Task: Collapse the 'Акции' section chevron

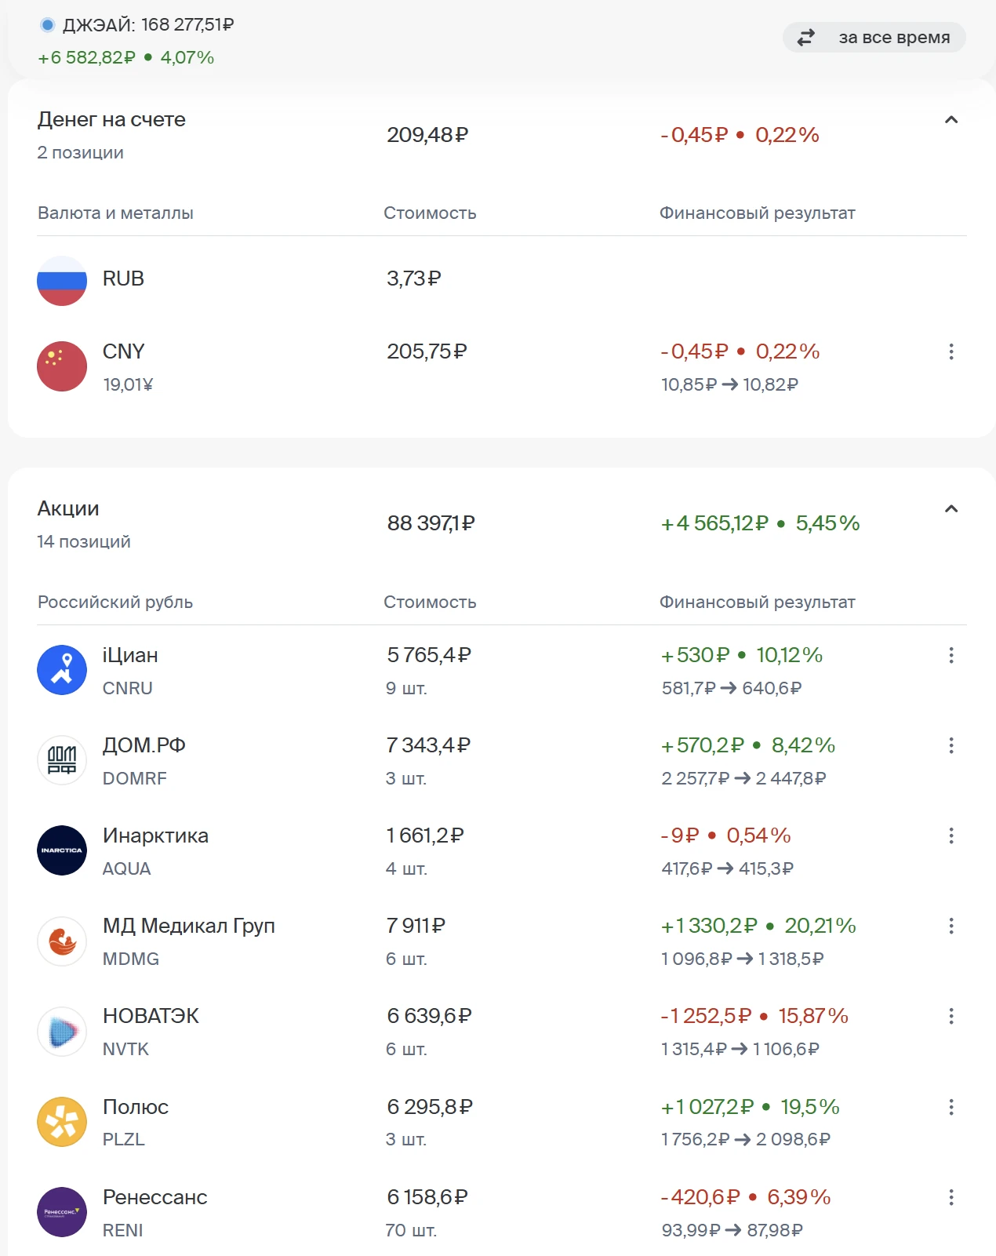Action: (951, 509)
